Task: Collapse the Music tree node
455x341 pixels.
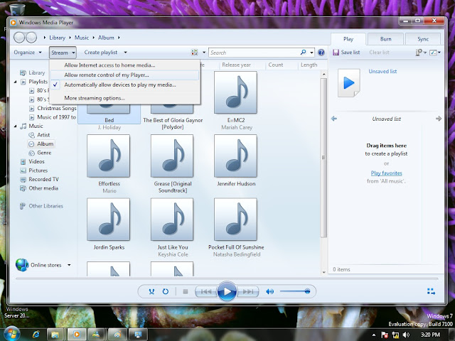Action: (x=16, y=126)
